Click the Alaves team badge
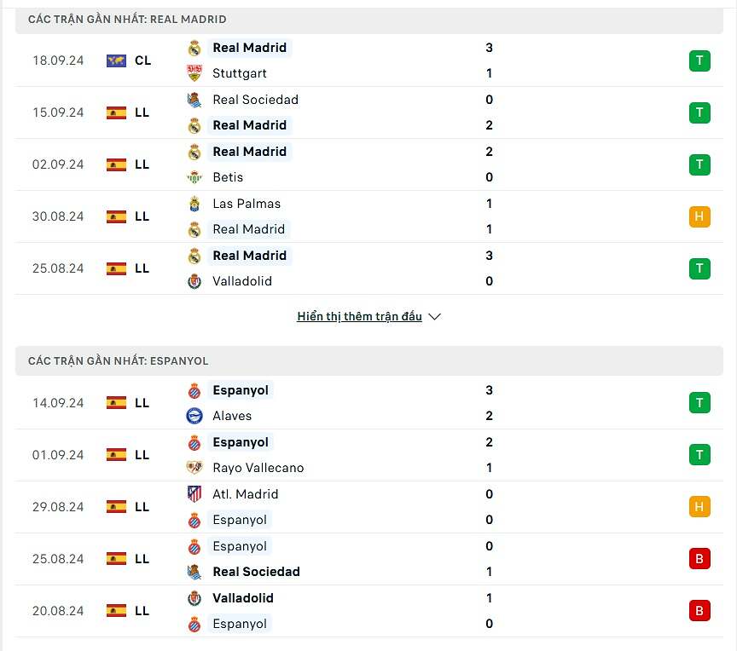The width and height of the screenshot is (737, 651). 194,416
